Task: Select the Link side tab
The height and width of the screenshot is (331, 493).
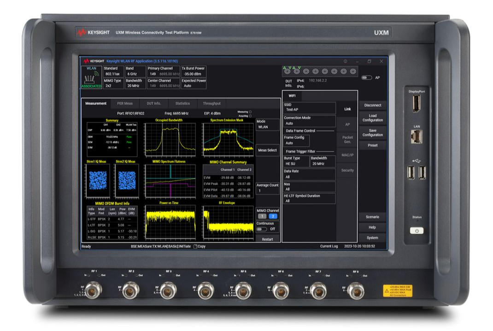Action: pyautogui.click(x=347, y=109)
